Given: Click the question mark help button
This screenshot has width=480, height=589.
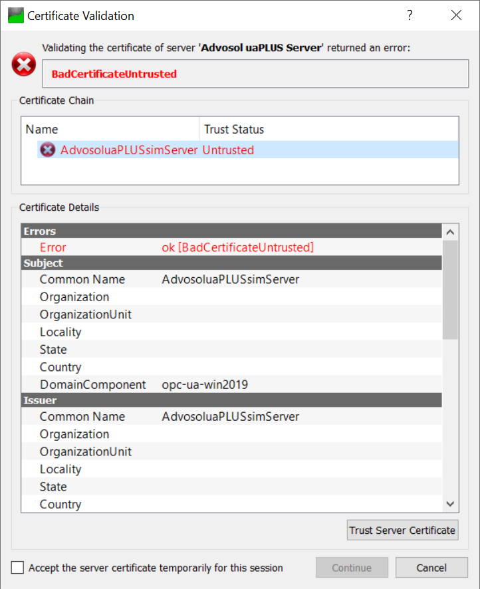Looking at the screenshot, I should pos(410,15).
